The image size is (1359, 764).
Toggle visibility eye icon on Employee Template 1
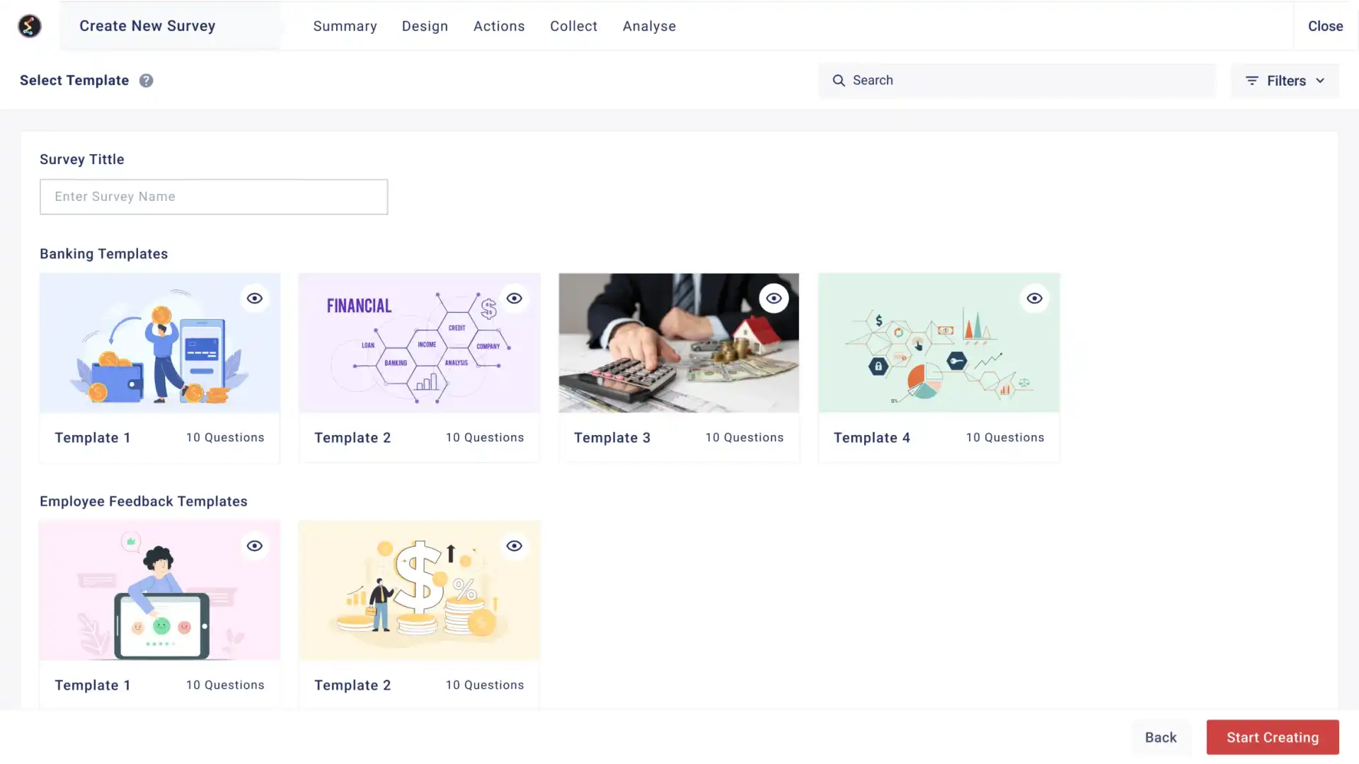point(254,545)
